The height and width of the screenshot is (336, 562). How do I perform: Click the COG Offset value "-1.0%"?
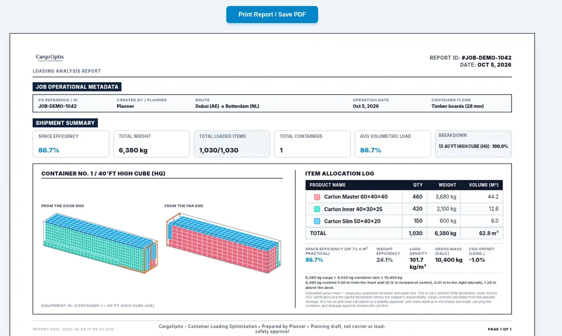(x=477, y=260)
